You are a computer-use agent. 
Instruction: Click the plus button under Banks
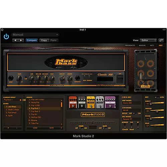pyautogui.click(x=8, y=128)
